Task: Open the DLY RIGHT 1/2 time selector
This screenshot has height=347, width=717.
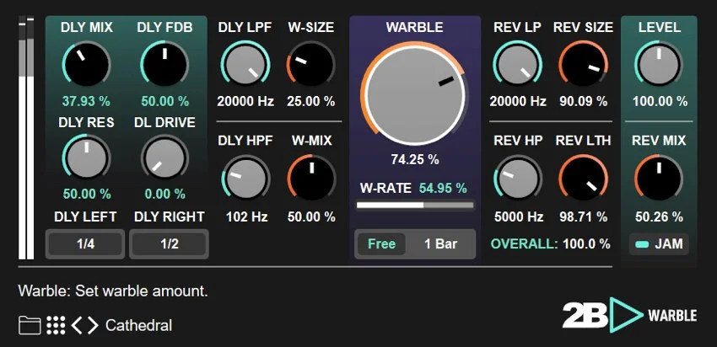Action: point(170,243)
